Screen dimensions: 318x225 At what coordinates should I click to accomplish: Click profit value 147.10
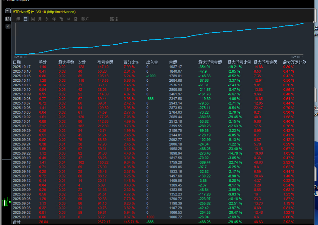click(x=103, y=67)
